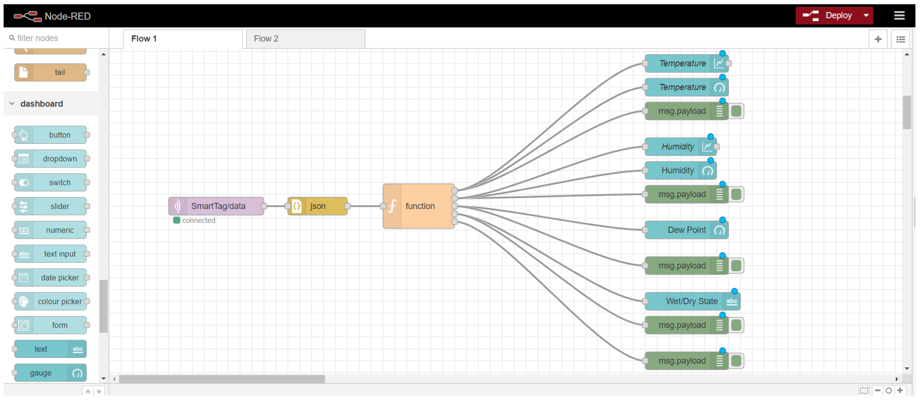Image resolution: width=920 pixels, height=404 pixels.
Task: Click the json node braces icon
Action: [x=296, y=206]
